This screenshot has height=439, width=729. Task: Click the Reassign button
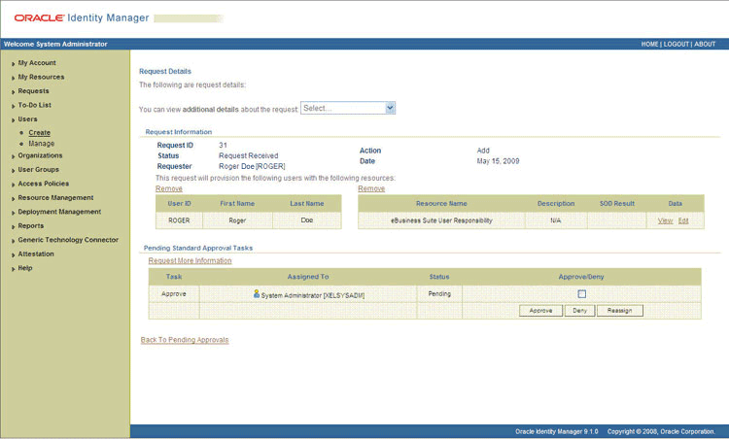click(620, 311)
